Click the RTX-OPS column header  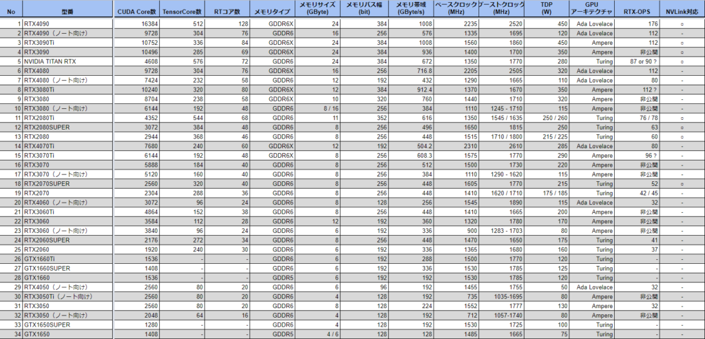point(637,11)
